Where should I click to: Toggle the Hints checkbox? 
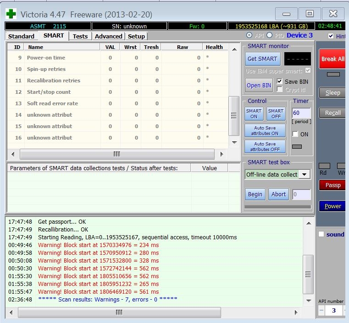click(x=331, y=36)
